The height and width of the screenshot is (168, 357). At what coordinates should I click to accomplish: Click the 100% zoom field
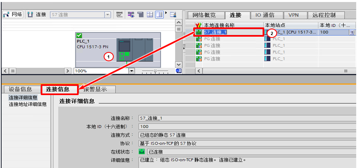coord(101,71)
